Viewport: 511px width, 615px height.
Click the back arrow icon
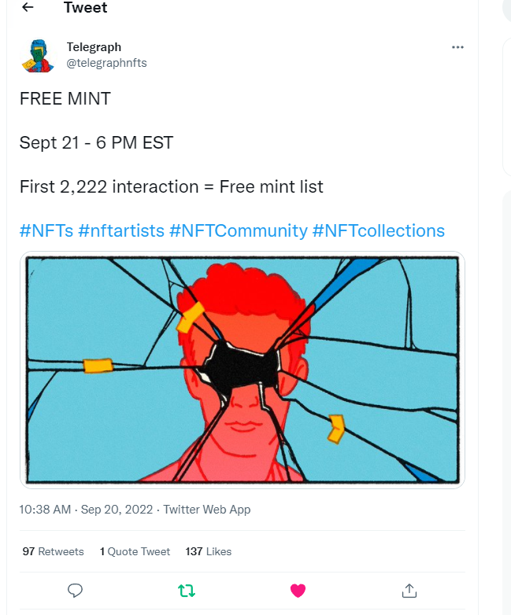point(28,6)
